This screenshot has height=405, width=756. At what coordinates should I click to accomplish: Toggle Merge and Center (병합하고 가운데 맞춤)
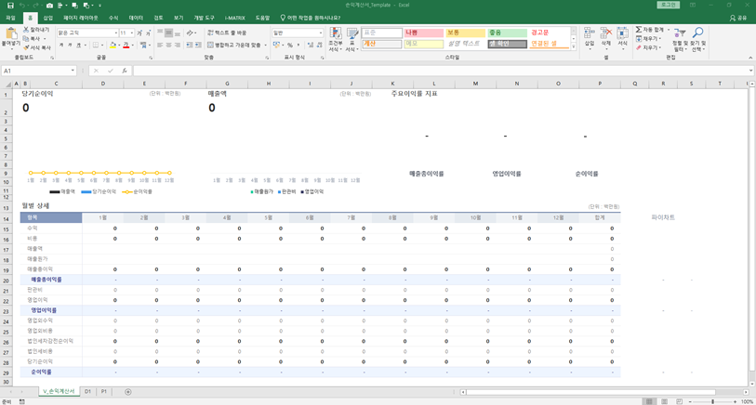233,45
